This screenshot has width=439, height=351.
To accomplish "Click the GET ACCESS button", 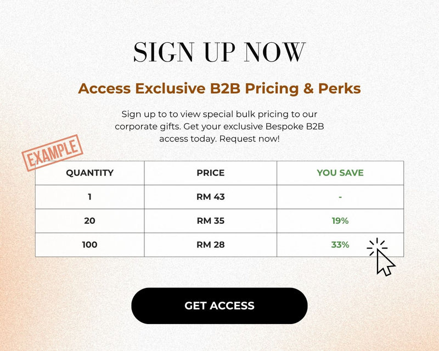I will pos(219,305).
